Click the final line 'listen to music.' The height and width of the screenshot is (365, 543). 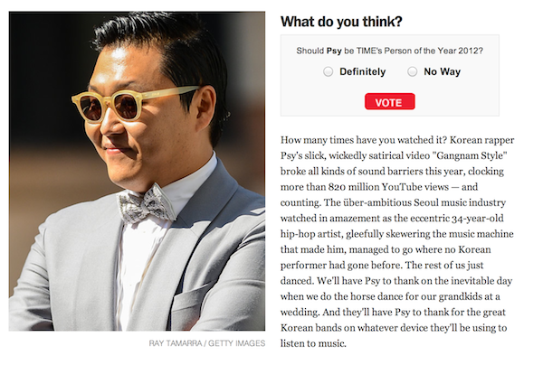coord(313,343)
